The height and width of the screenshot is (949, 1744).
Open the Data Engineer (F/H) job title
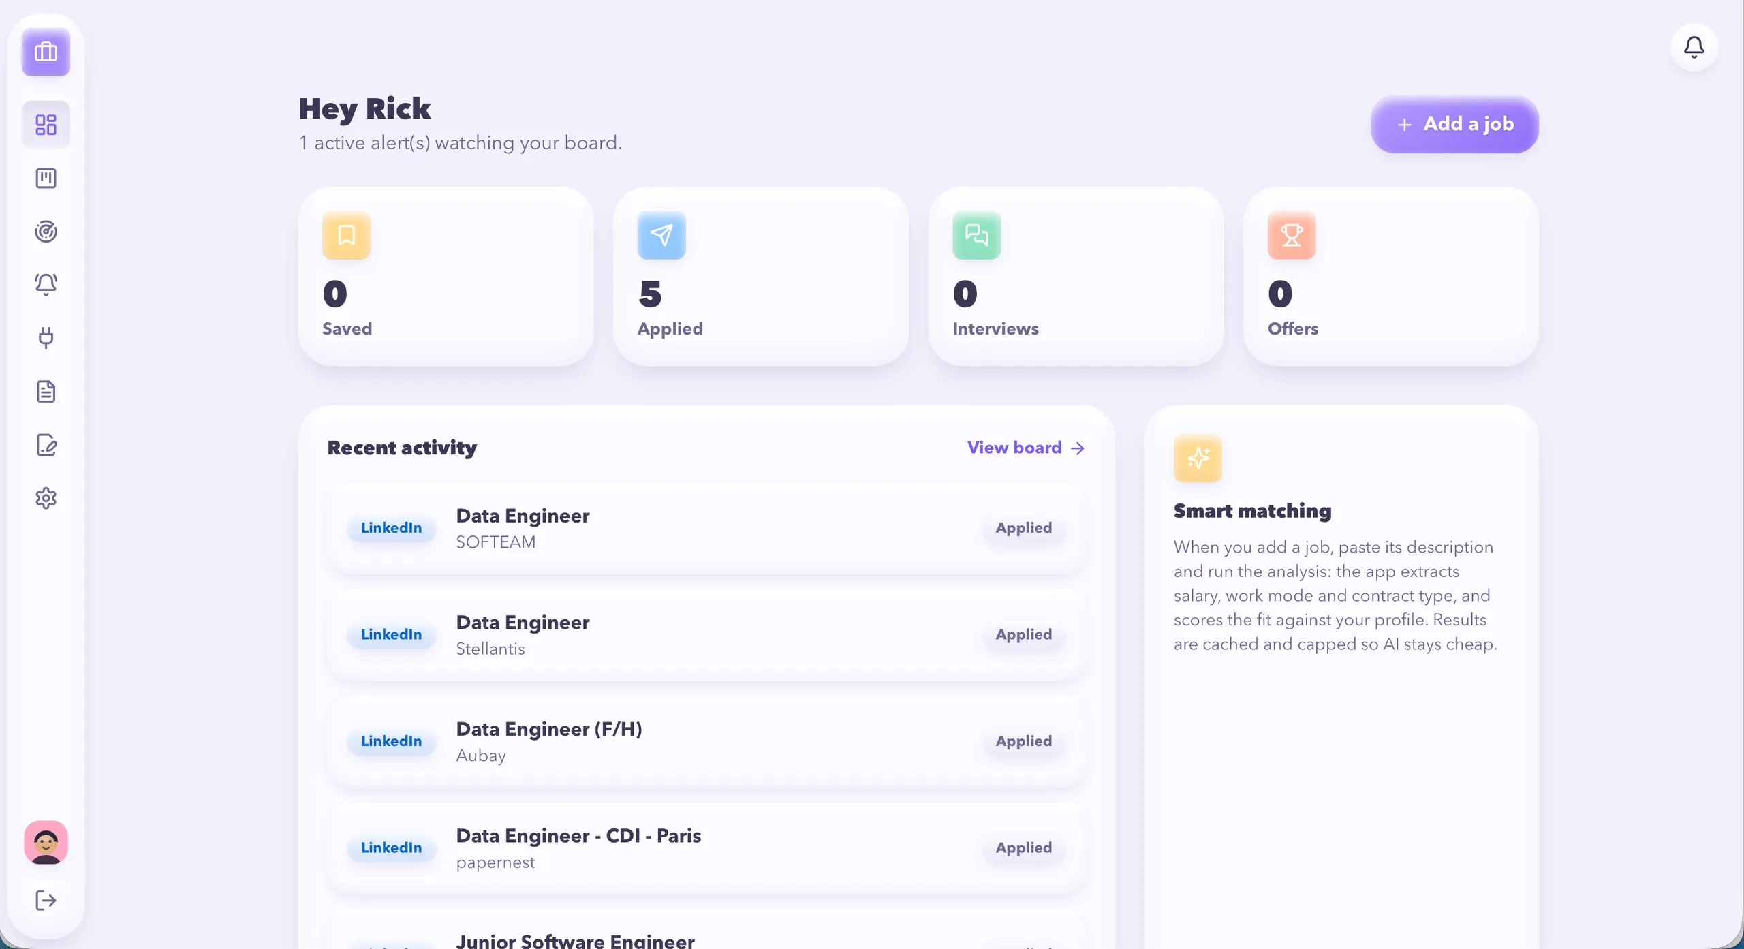tap(548, 729)
